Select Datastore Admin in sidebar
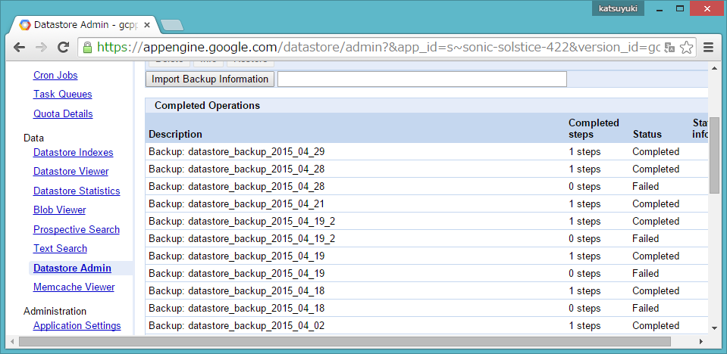727x354 pixels. [72, 269]
